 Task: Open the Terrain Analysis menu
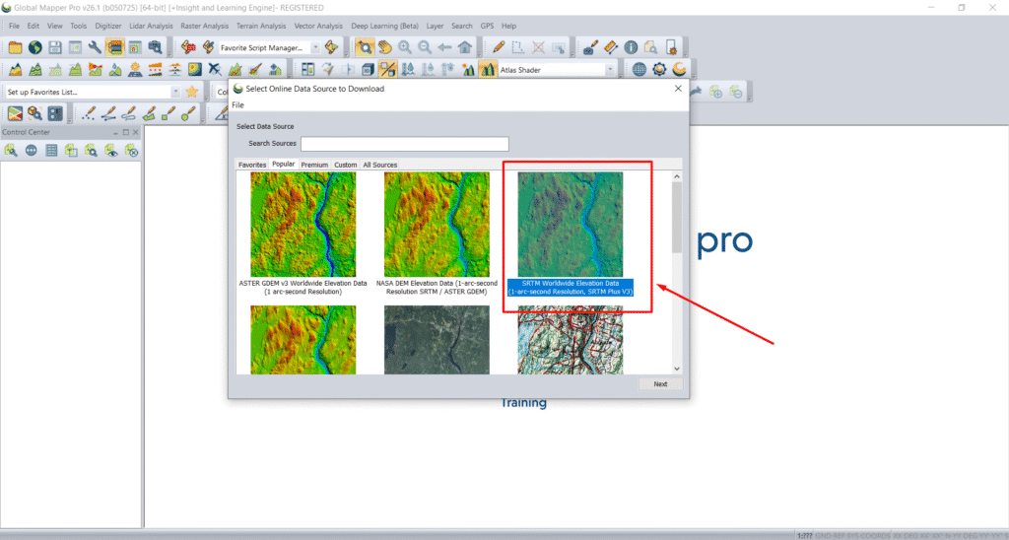coord(260,26)
